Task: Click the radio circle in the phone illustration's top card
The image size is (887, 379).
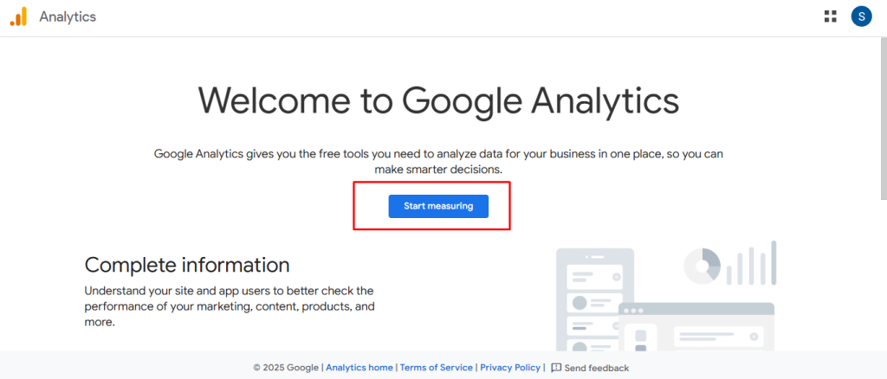Action: pos(617,276)
